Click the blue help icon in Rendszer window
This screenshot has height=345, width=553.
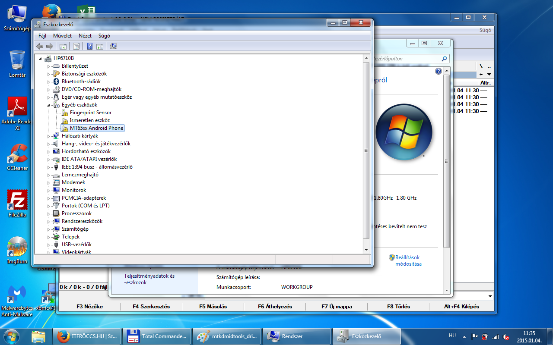coord(438,71)
